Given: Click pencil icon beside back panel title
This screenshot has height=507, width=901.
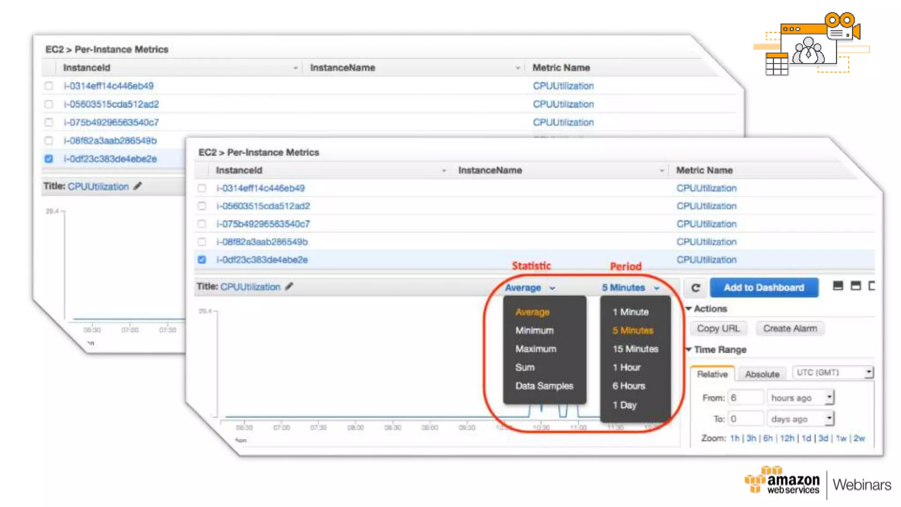Looking at the screenshot, I should click(138, 186).
